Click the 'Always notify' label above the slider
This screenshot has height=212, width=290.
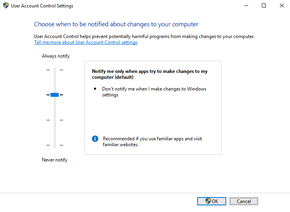pos(56,56)
